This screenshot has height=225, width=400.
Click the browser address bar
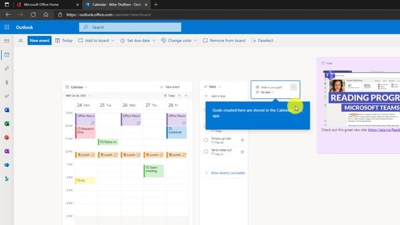(108, 15)
